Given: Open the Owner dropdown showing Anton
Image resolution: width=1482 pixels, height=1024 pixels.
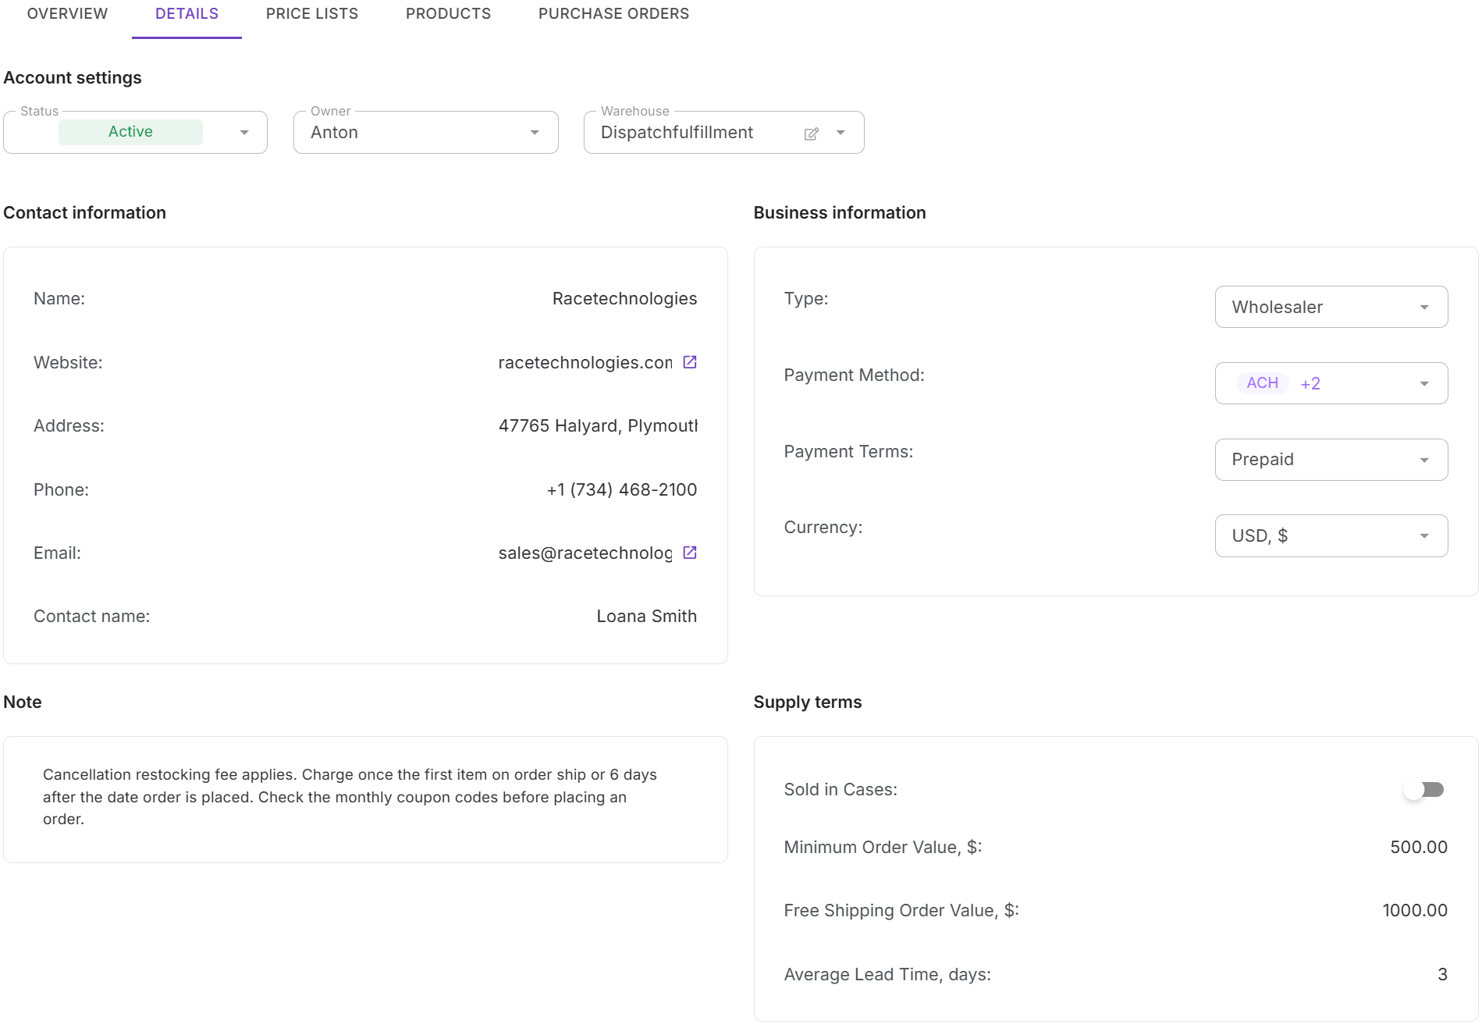Looking at the screenshot, I should 426,132.
